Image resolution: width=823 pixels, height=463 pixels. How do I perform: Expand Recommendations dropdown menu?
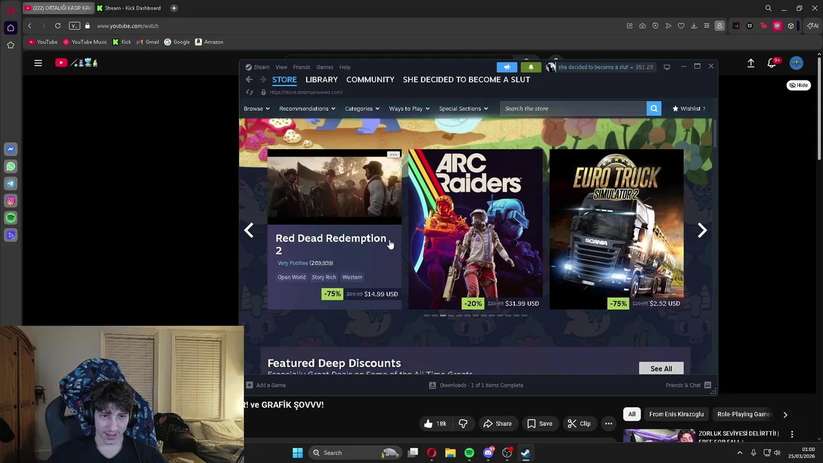[x=307, y=109]
